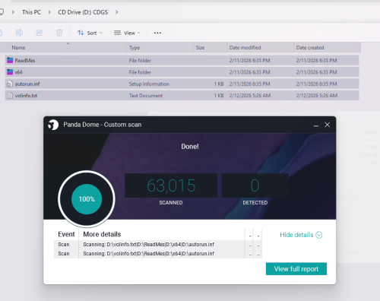Viewport: 380px width, 301px height.
Task: Expand chevron between This PC and CD Drive
Action: (49, 12)
